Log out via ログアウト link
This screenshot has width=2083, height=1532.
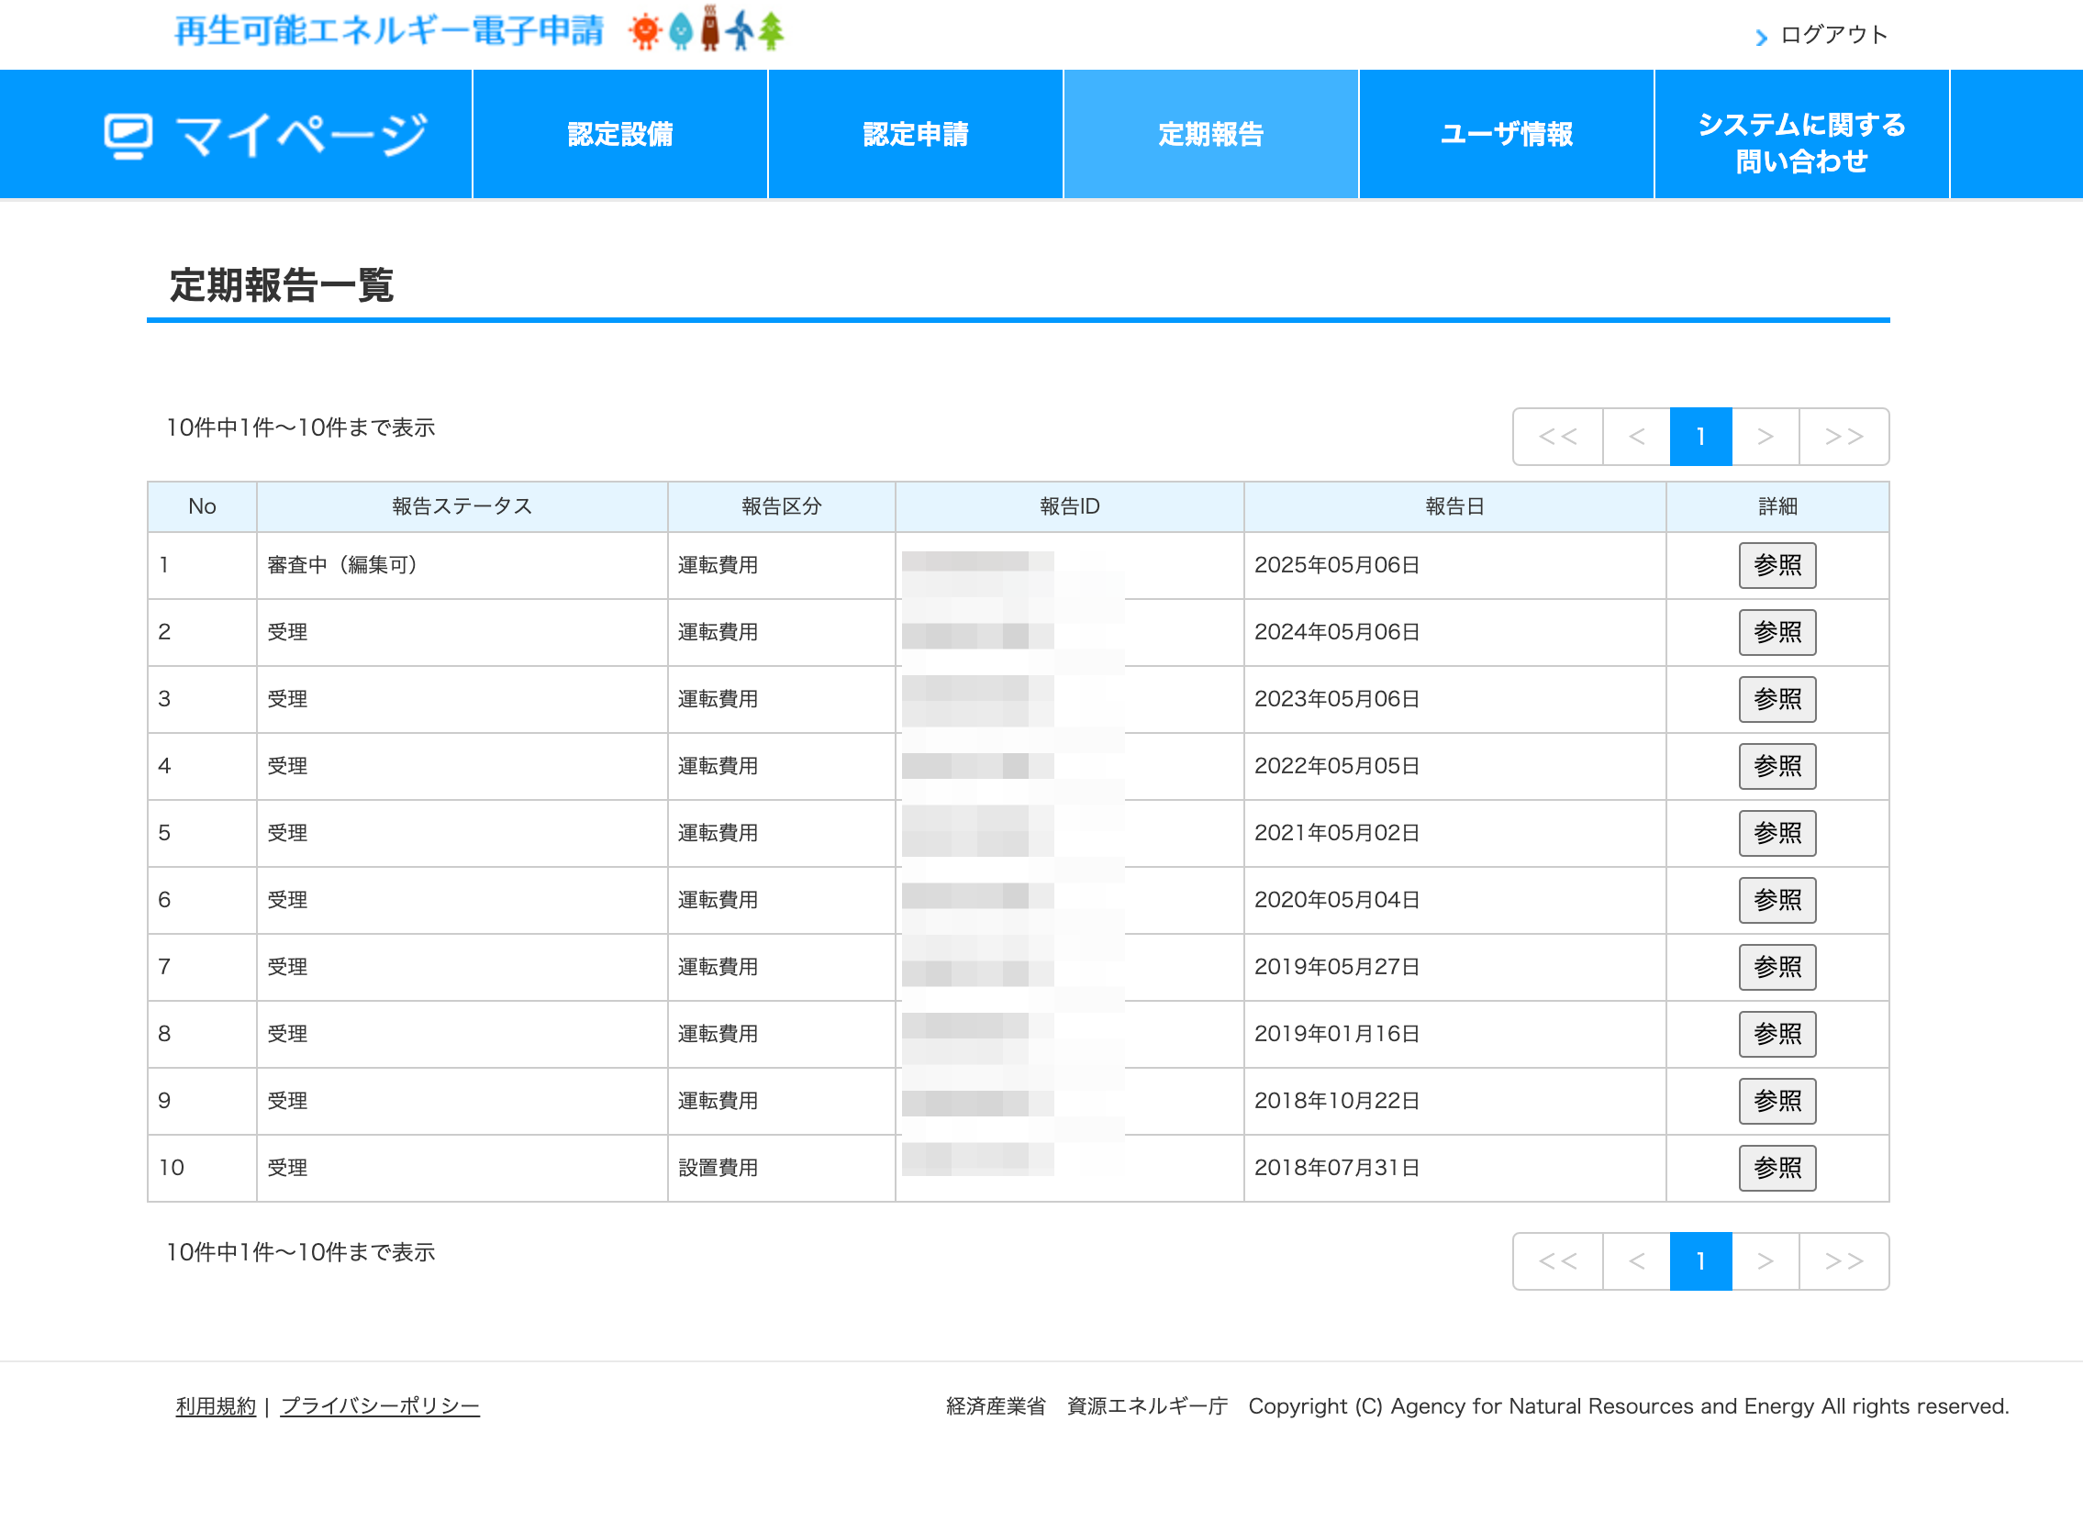tap(1833, 35)
